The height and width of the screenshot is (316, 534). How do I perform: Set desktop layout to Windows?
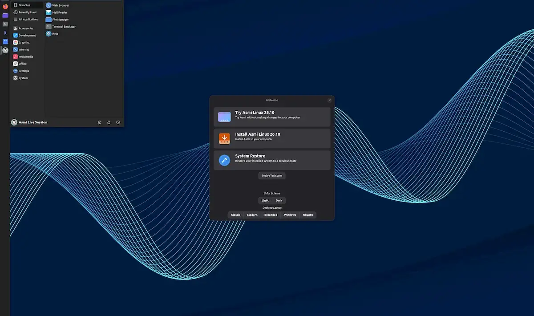[x=290, y=215]
